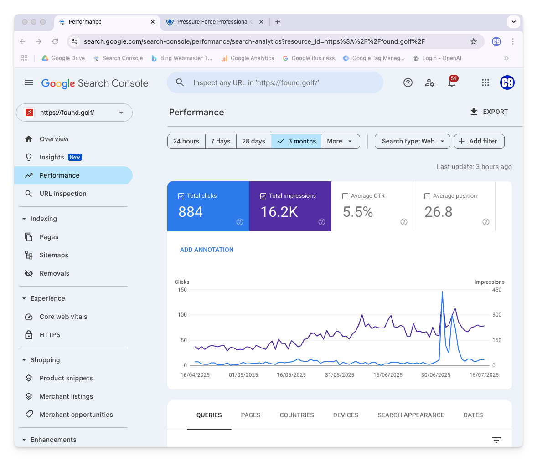Click the filter rows icon in table
The height and width of the screenshot is (461, 537).
pyautogui.click(x=496, y=440)
